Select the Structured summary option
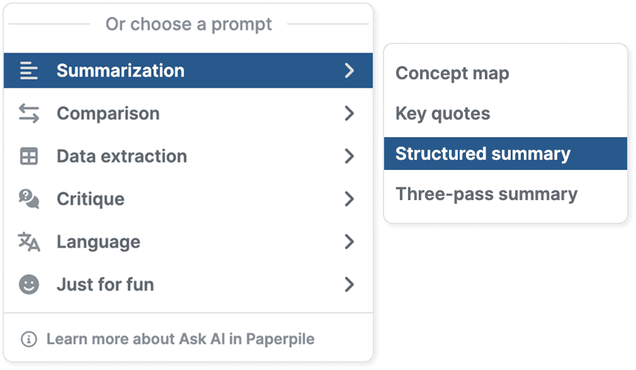The image size is (636, 370). [x=483, y=154]
